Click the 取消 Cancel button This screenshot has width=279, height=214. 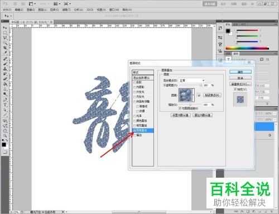240,78
